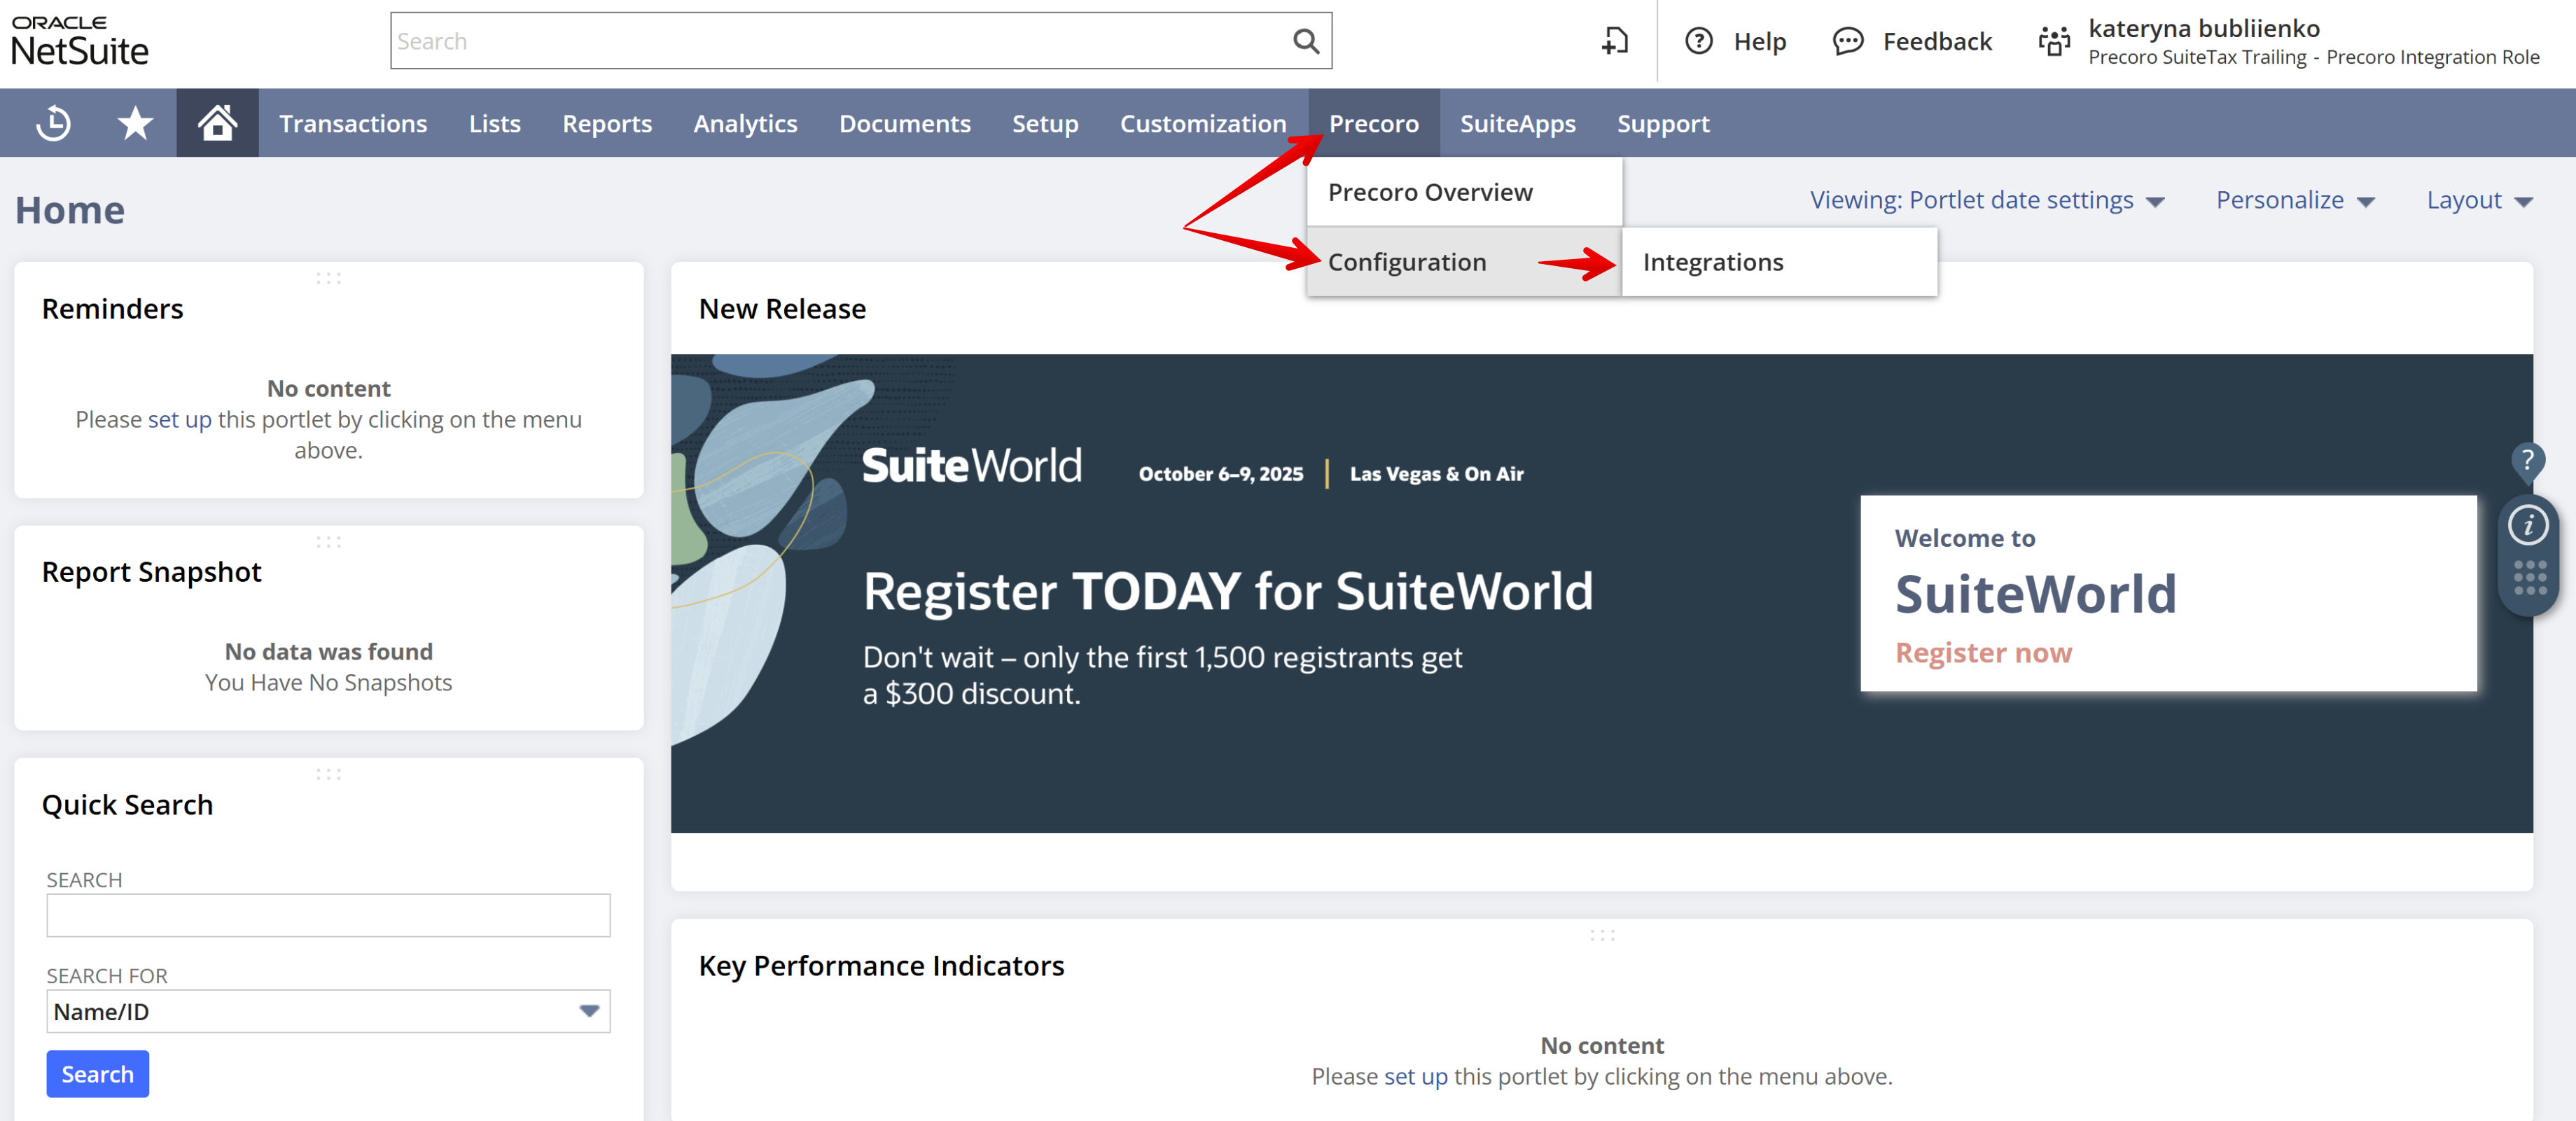Open the Lists menu
Viewport: 2576px width, 1121px height.
[495, 123]
